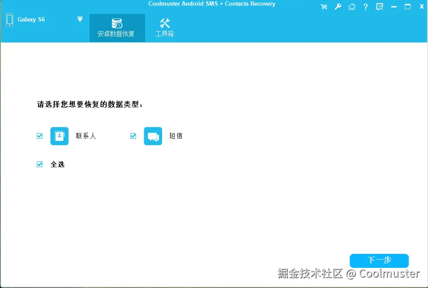Image resolution: width=428 pixels, height=288 pixels.
Task: Click the shopping cart purchase icon
Action: [x=324, y=7]
